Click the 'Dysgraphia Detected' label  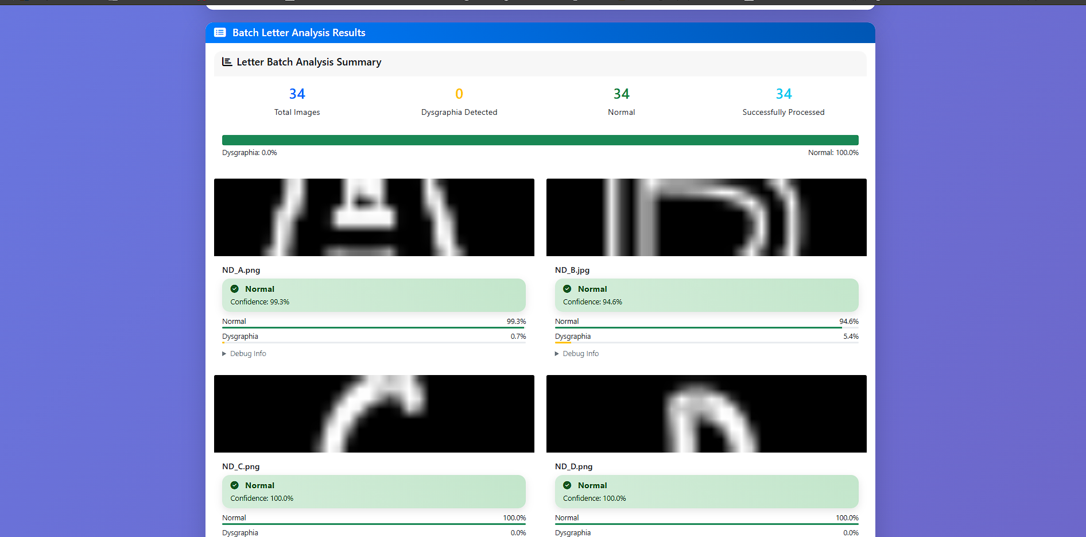click(459, 112)
